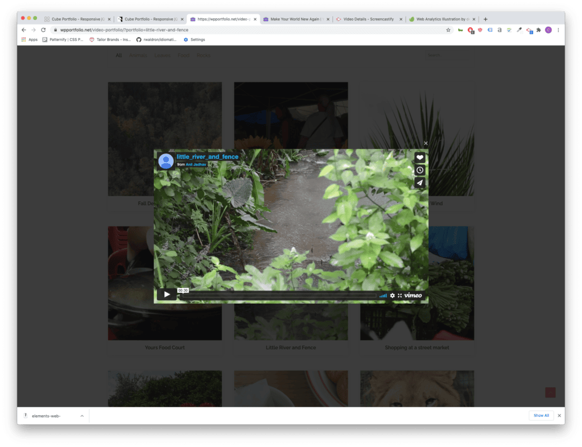Share the video with the paper plane icon
582x447 pixels.
click(x=419, y=183)
